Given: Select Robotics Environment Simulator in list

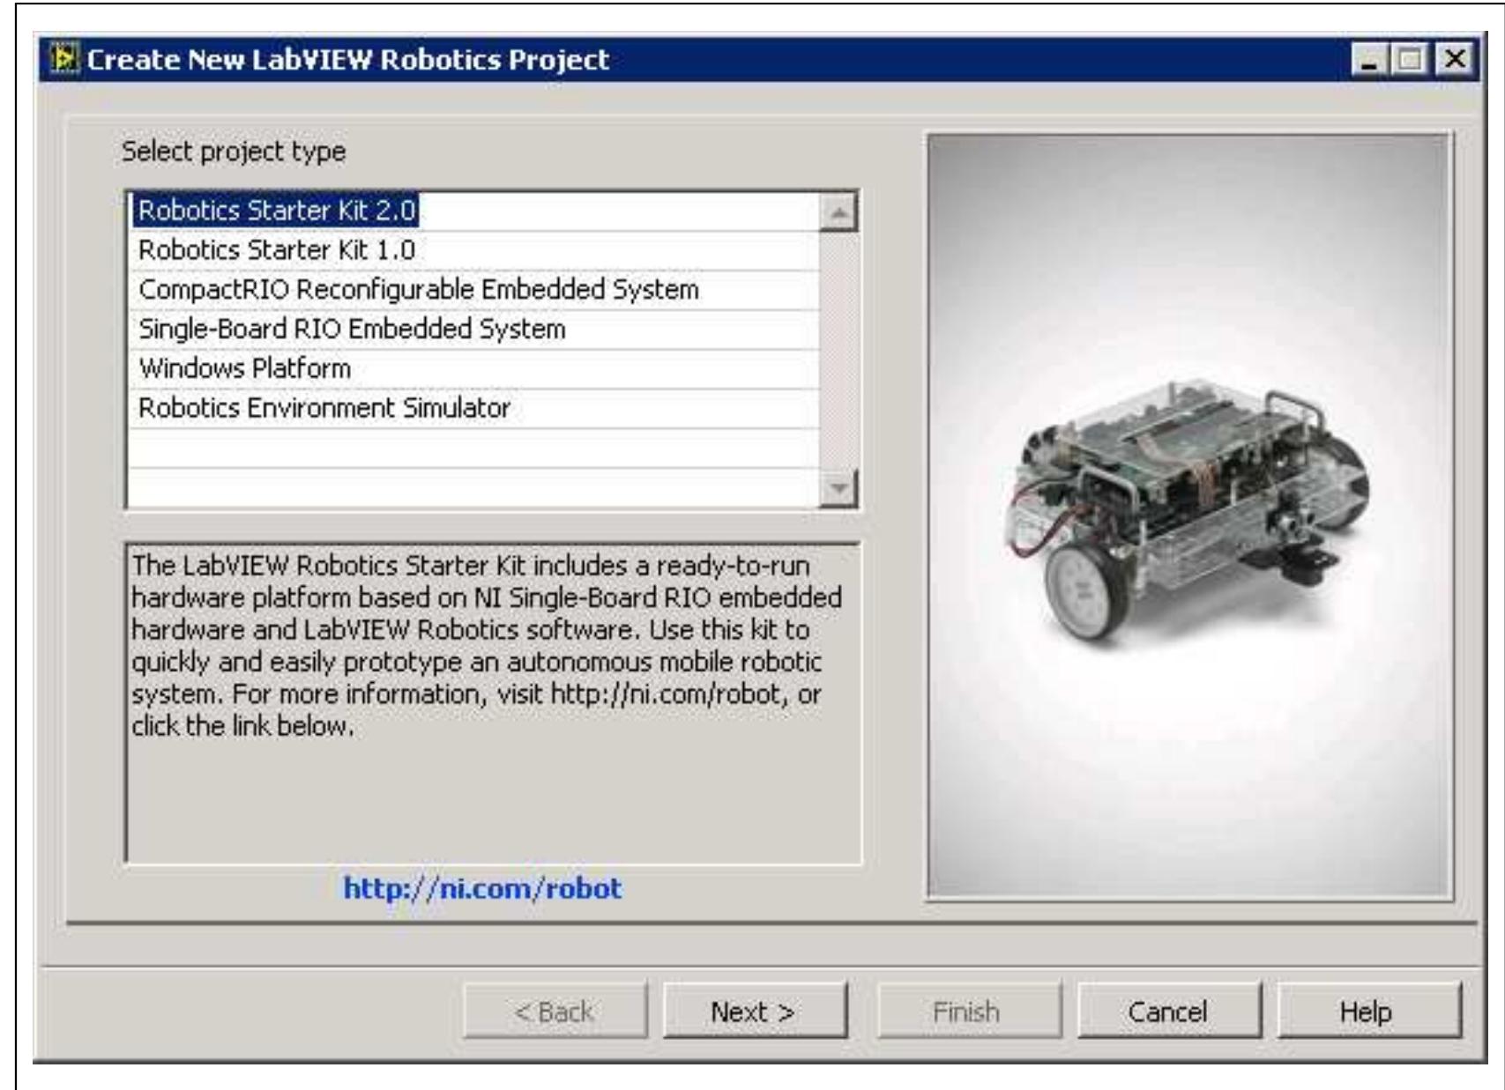Looking at the screenshot, I should [474, 409].
